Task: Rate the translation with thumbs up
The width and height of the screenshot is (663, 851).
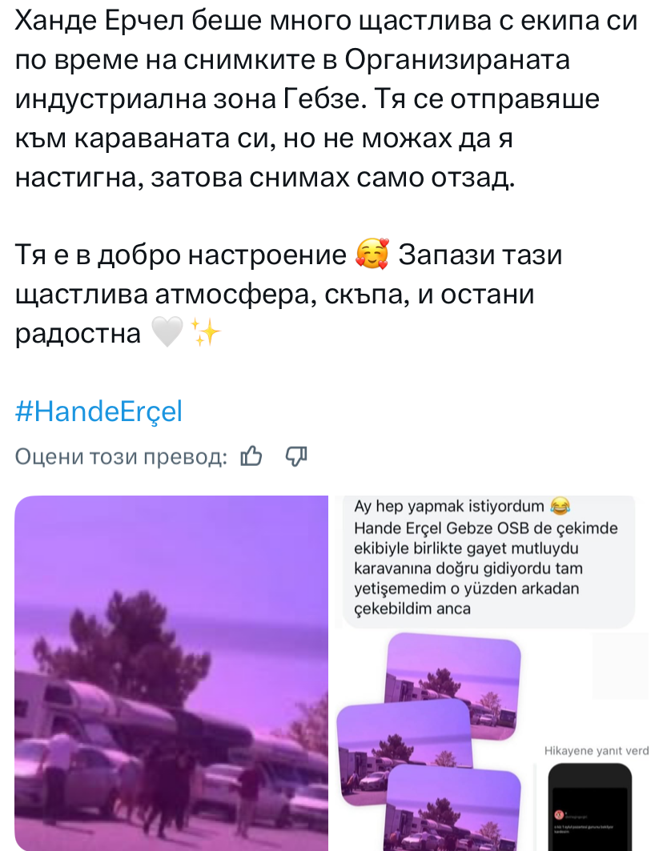Action: [x=251, y=456]
